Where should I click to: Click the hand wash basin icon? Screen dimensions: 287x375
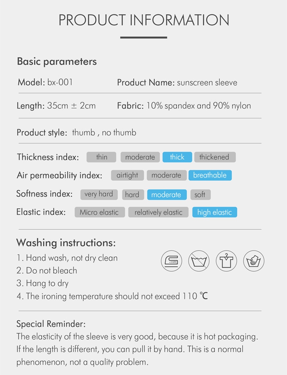point(254,261)
